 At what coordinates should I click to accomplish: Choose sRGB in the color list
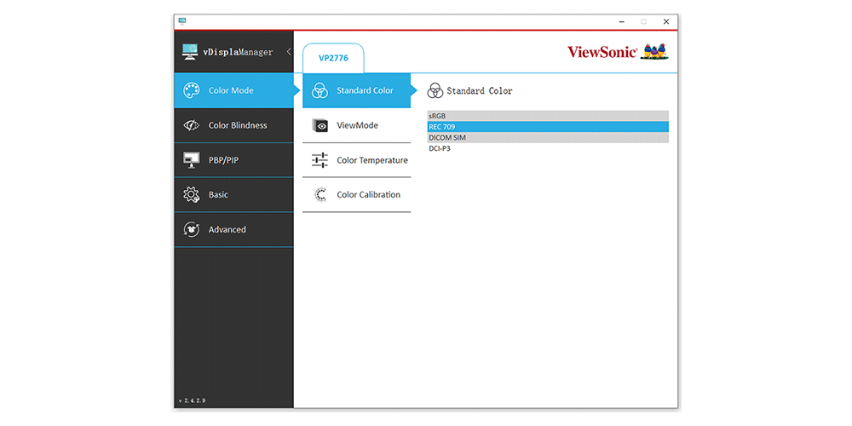tap(548, 116)
